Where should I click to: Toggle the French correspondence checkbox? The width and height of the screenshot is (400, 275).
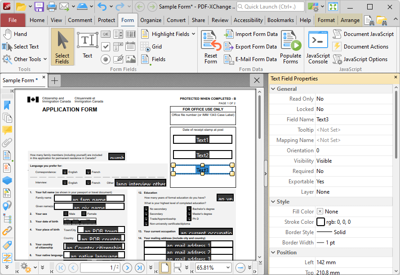click(88, 172)
